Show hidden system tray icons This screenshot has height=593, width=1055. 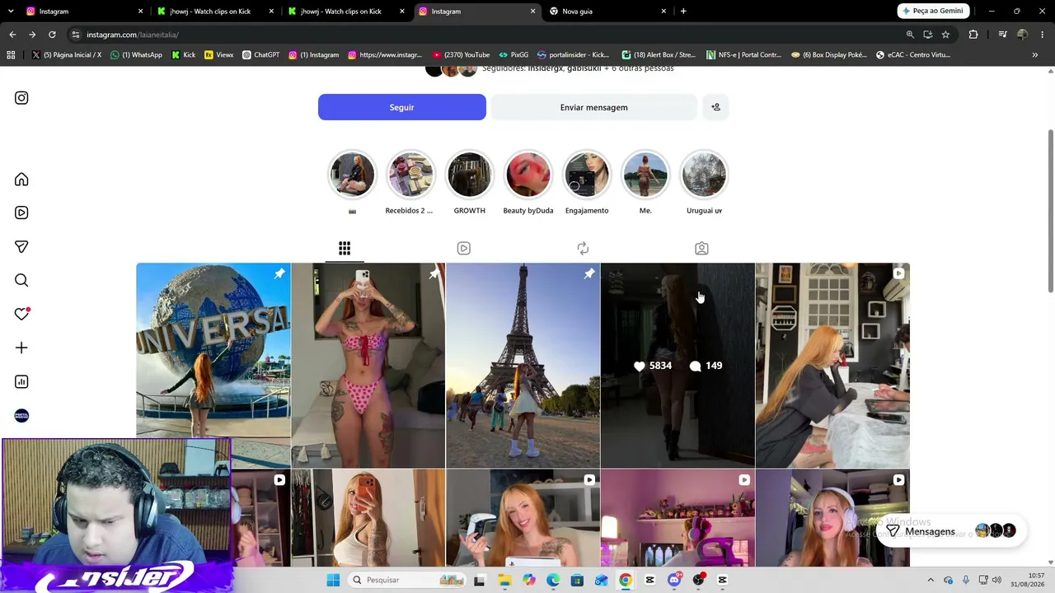(931, 580)
